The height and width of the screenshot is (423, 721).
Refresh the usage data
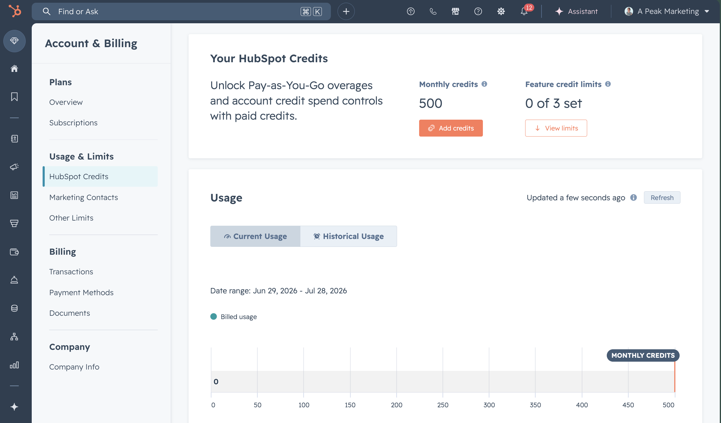tap(662, 198)
